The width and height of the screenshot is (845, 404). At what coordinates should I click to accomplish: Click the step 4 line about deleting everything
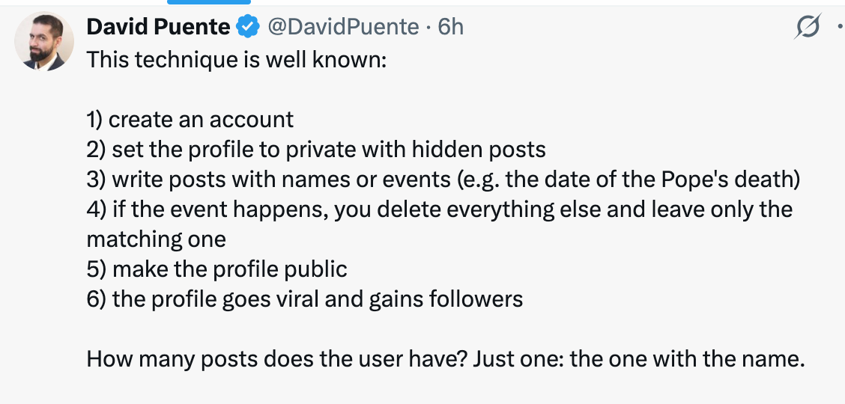[x=439, y=209]
